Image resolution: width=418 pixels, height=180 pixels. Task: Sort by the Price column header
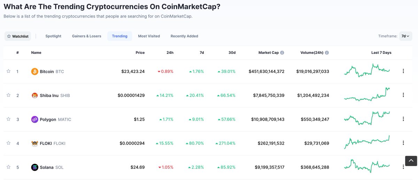pyautogui.click(x=140, y=53)
